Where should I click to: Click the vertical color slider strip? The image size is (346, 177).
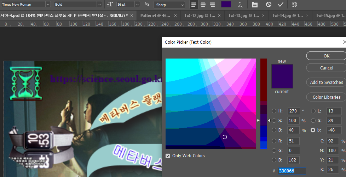(264, 104)
